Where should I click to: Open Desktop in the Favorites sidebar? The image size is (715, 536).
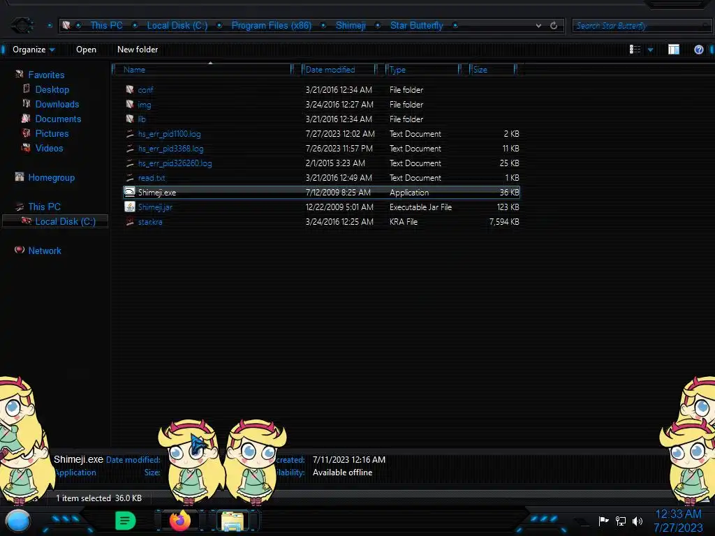click(52, 89)
